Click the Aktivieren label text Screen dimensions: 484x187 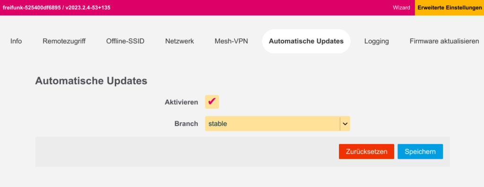pos(181,102)
